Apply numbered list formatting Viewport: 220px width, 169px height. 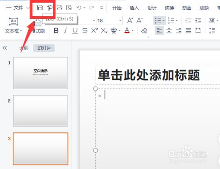point(171,21)
